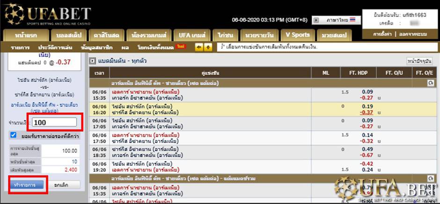The image size is (440, 204).
Task: Open the หวยรายวัน tab
Action: tap(259, 36)
